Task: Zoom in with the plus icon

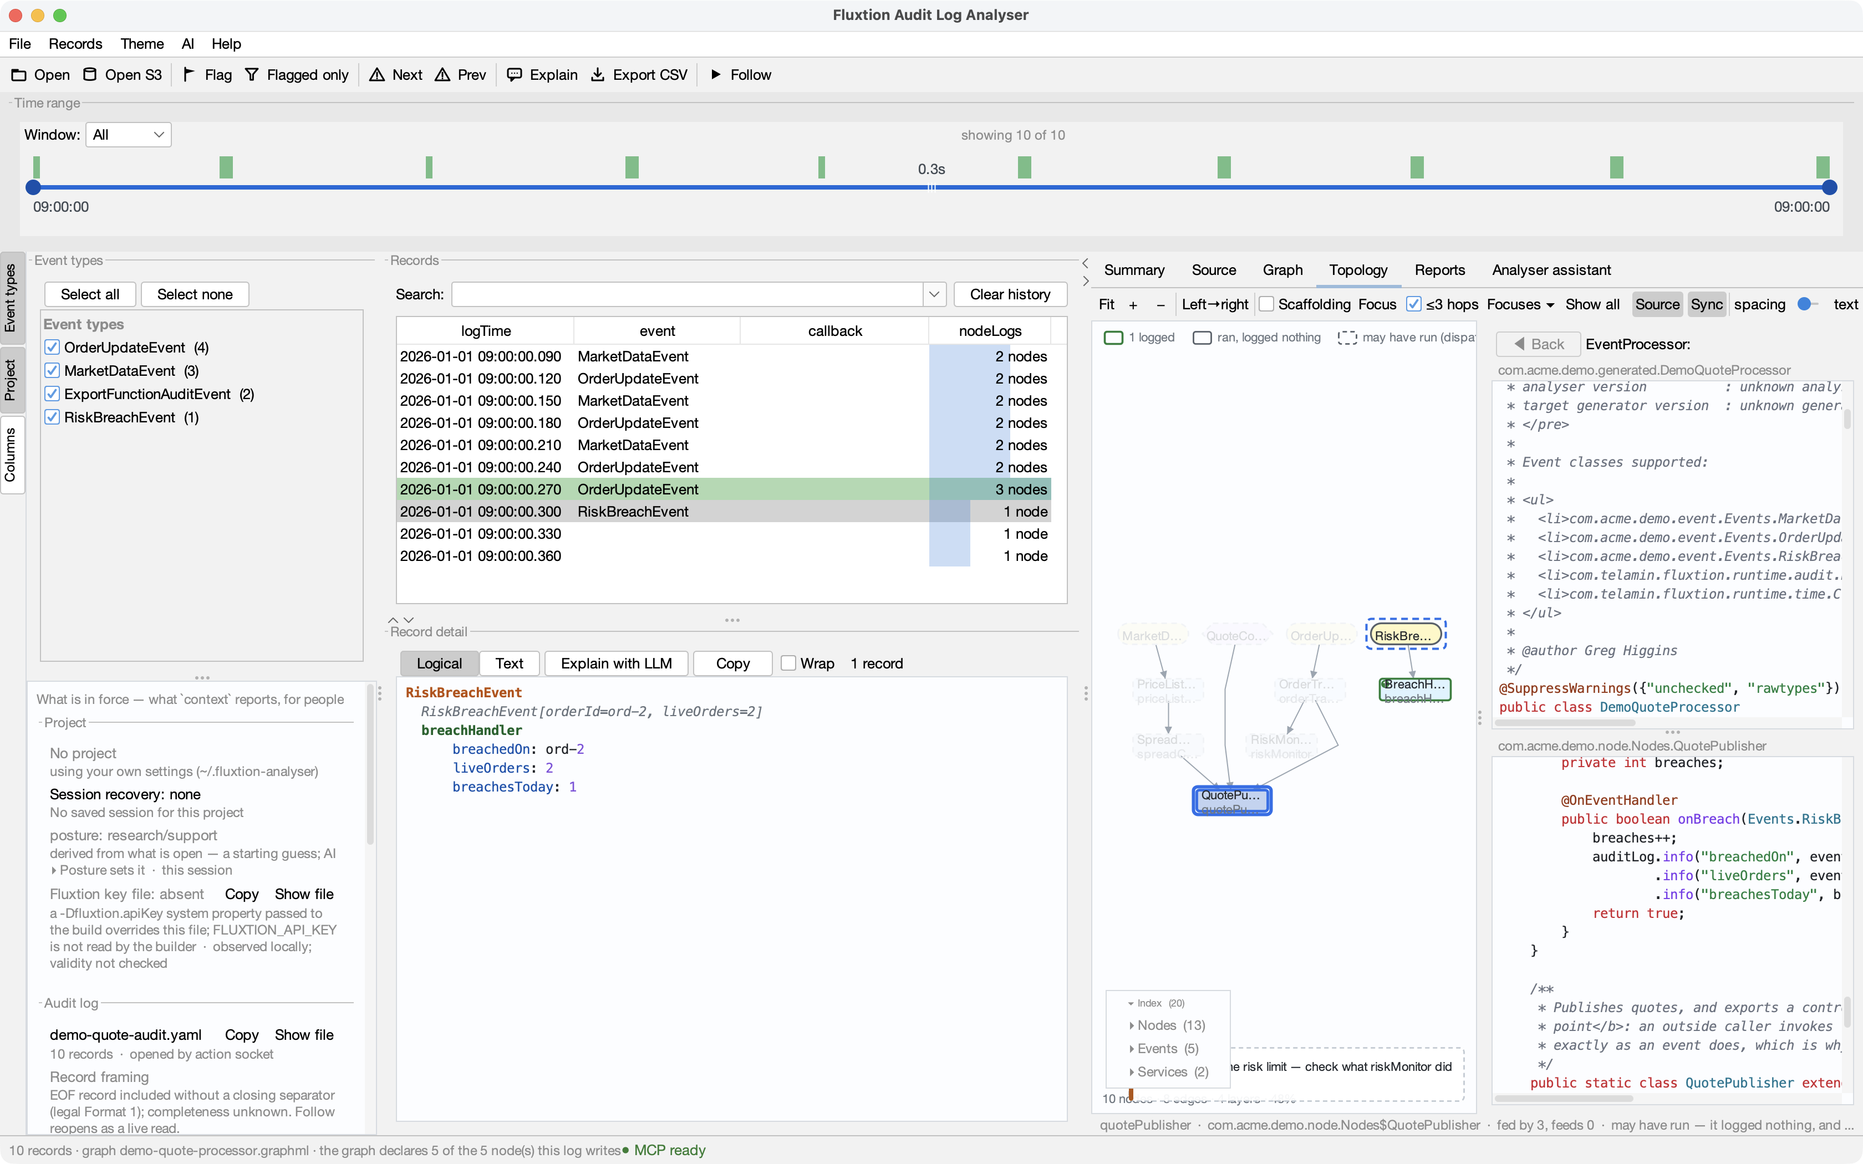Action: (x=1133, y=305)
